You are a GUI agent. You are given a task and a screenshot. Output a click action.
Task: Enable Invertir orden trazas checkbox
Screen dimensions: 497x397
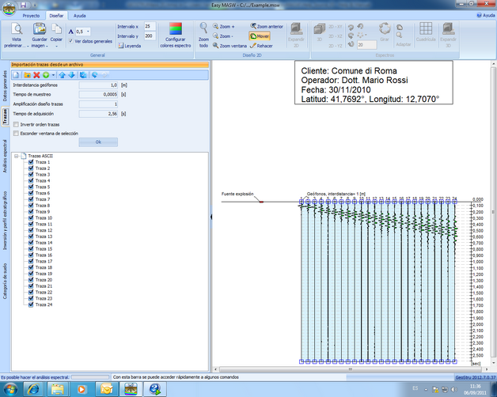16,124
